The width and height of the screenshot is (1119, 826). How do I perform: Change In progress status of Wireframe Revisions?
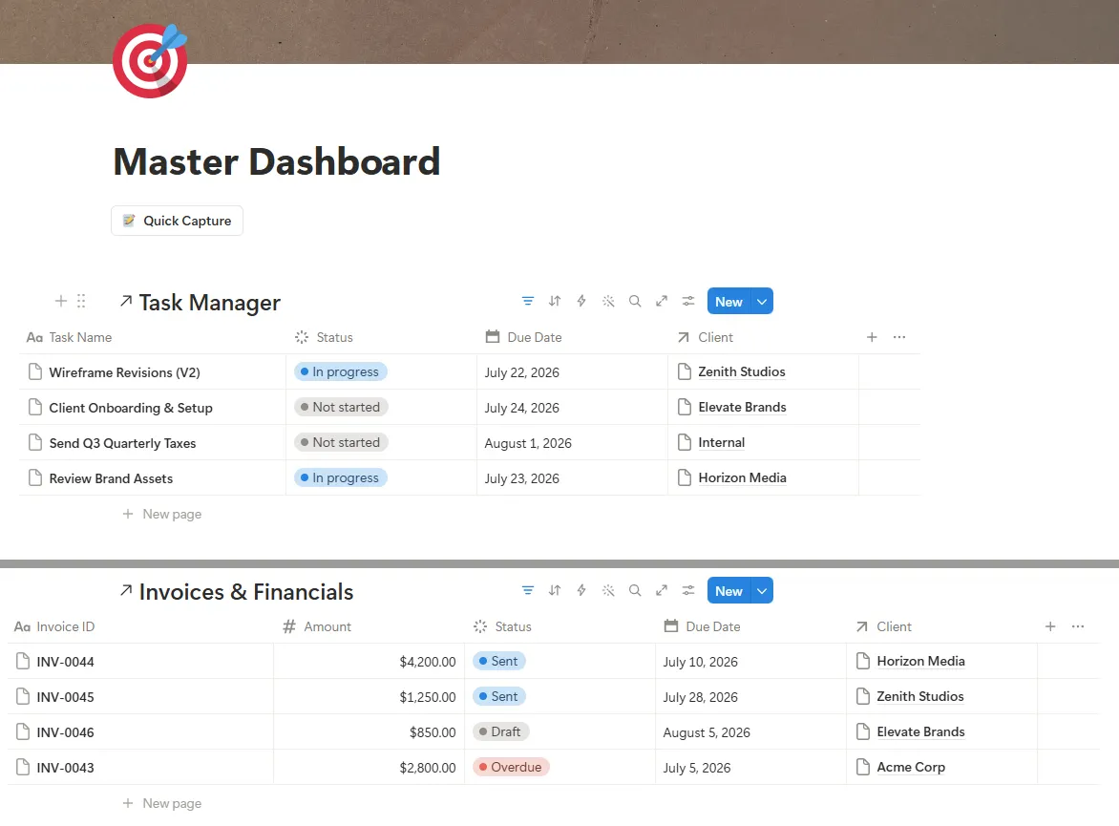(x=341, y=372)
